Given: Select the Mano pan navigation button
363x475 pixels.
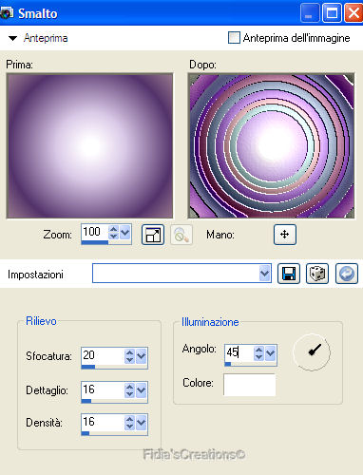Looking at the screenshot, I should pyautogui.click(x=285, y=235).
